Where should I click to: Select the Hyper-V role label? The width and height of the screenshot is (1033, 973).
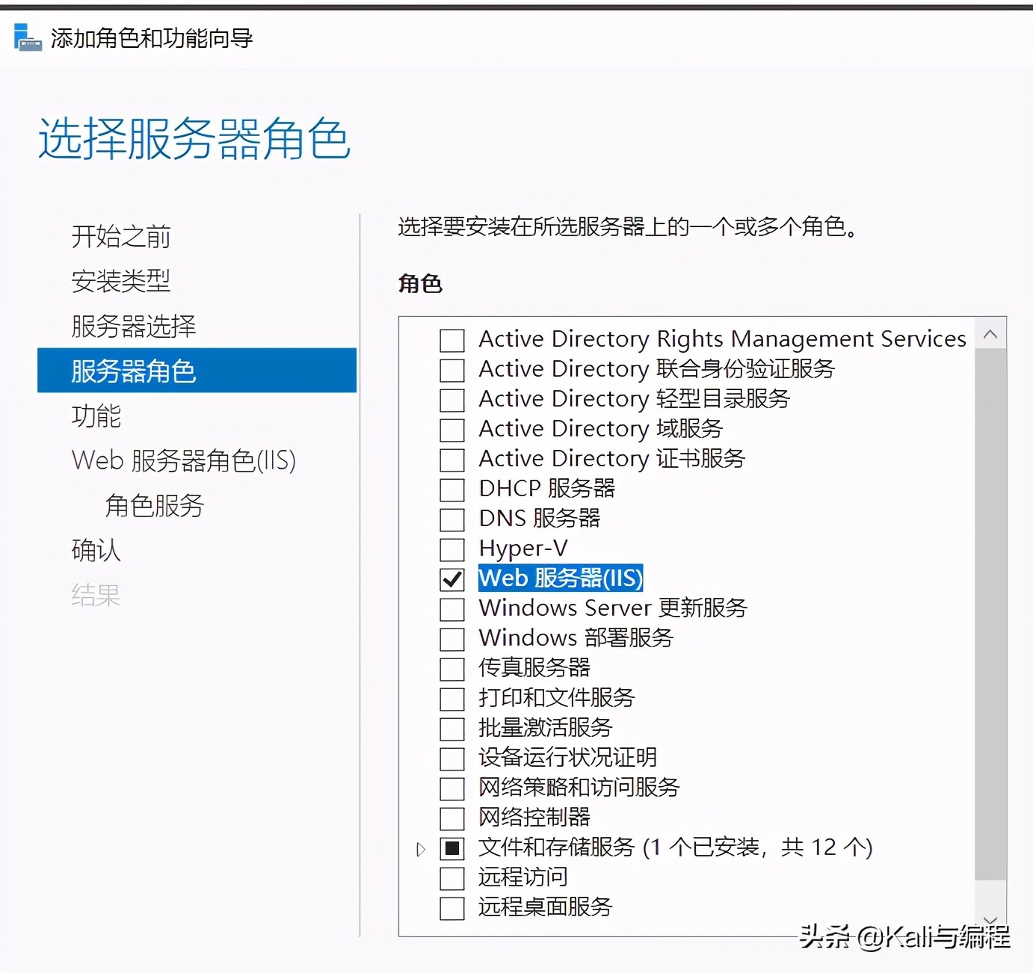pos(523,549)
